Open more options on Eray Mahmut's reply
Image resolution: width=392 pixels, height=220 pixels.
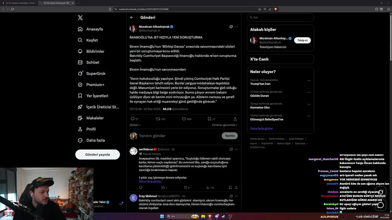click(236, 196)
